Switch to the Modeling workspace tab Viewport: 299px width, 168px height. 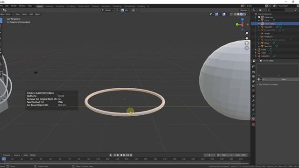point(49,6)
